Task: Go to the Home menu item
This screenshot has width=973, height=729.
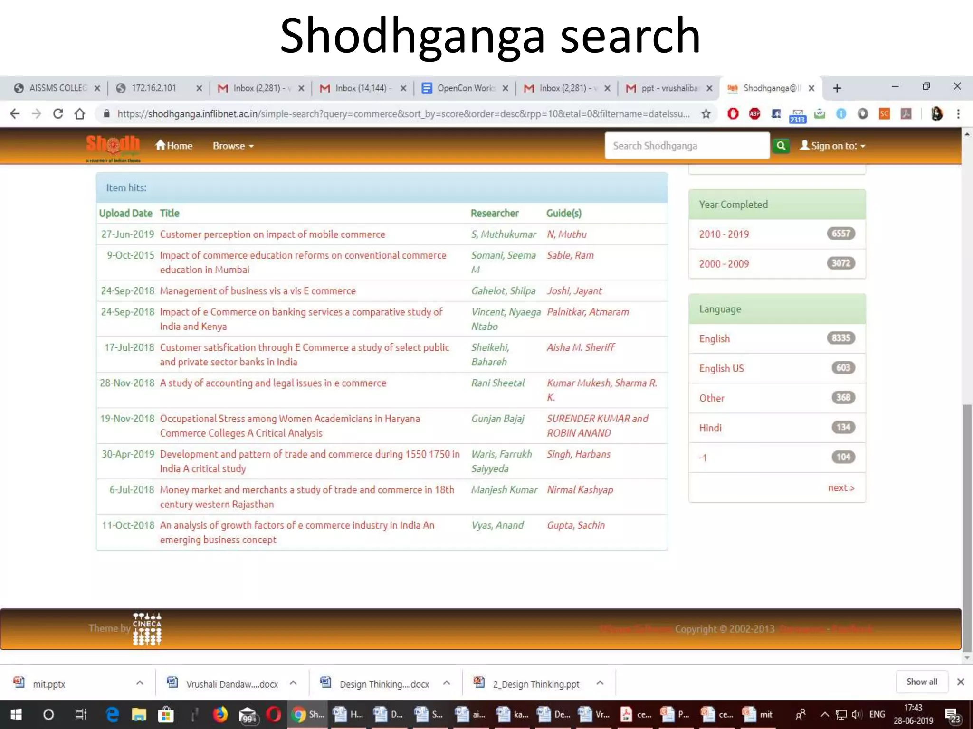Action: [x=174, y=146]
